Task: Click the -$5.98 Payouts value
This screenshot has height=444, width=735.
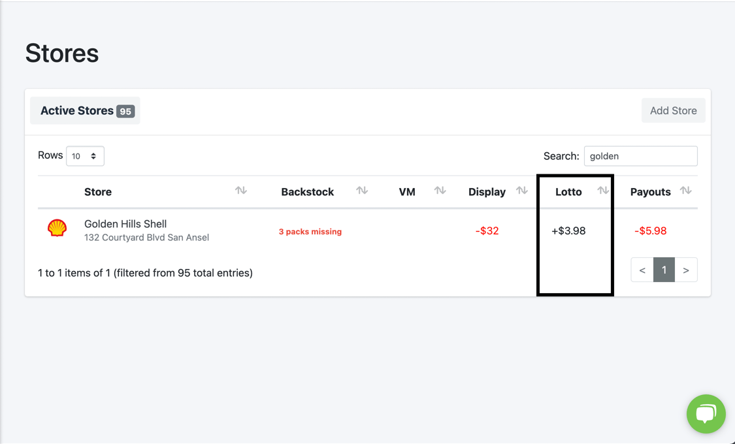Action: tap(650, 231)
